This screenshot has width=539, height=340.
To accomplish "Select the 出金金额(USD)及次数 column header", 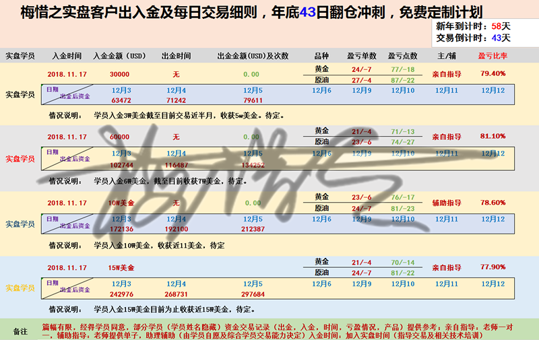I will 253,56.
